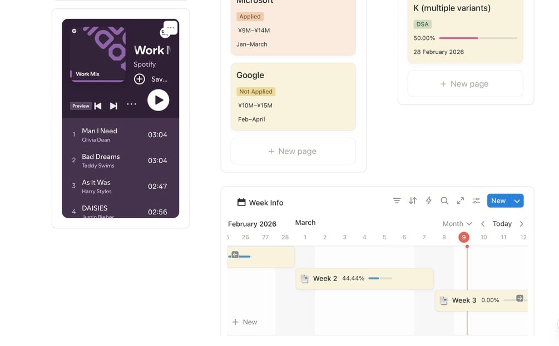The image size is (559, 346).
Task: Open the Month timeline scale dropdown
Action: pos(457,224)
